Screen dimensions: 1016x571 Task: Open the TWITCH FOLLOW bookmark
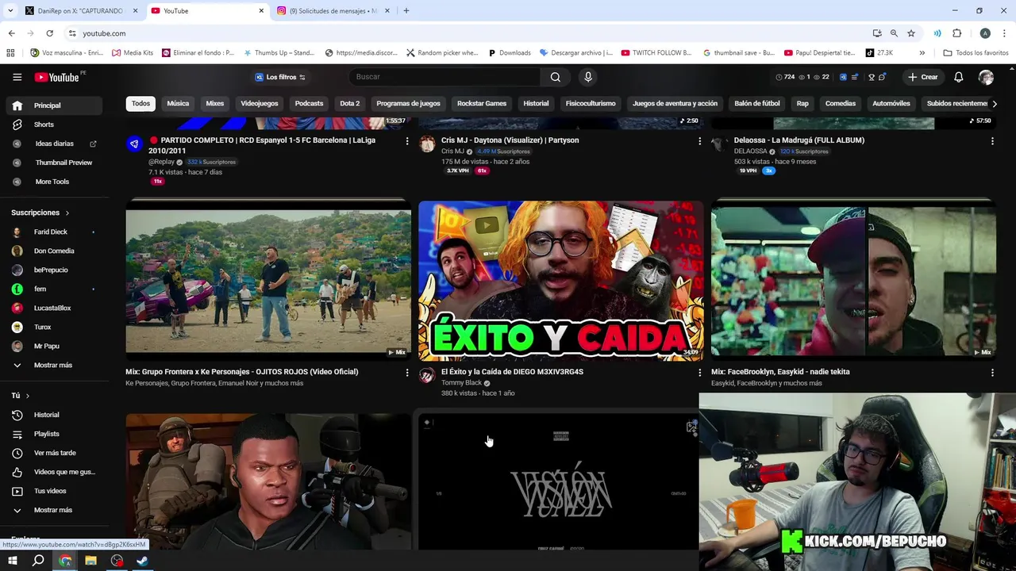click(x=656, y=53)
